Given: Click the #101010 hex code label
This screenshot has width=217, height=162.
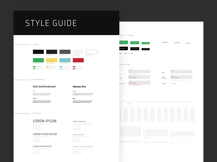Looking at the screenshot, I should point(37,55).
